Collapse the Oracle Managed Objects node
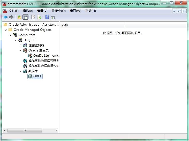189x141 pixels. click(x=6, y=30)
